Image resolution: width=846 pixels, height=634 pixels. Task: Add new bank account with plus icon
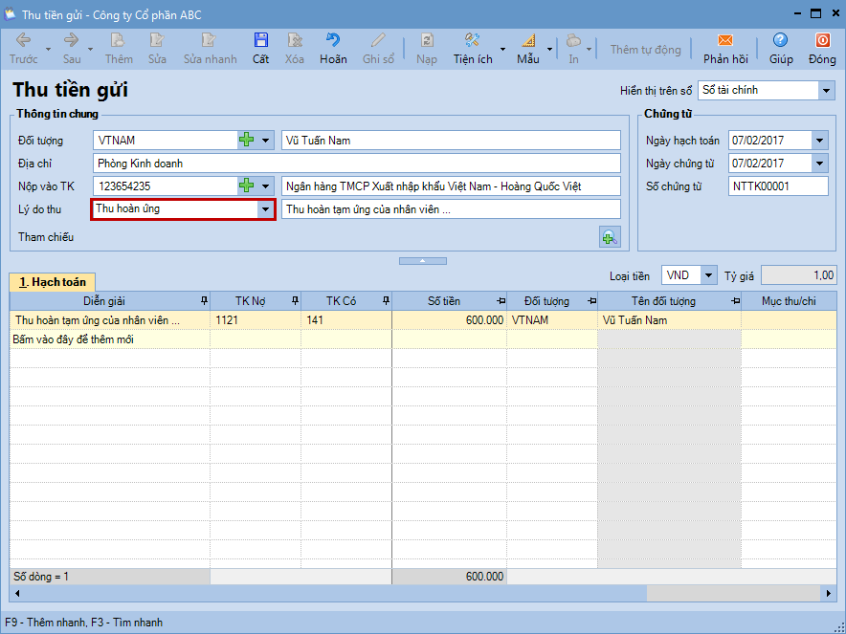pos(247,186)
